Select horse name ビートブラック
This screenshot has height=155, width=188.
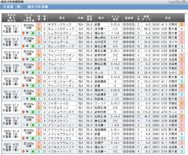pos(58,77)
